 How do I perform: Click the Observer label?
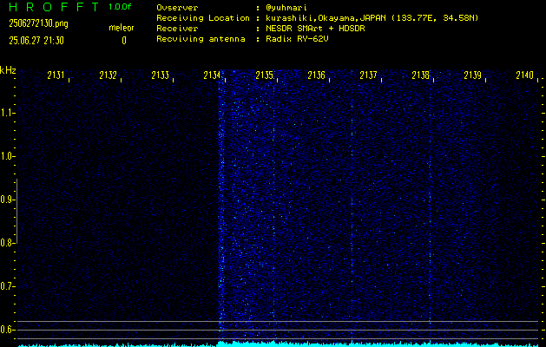coord(177,8)
